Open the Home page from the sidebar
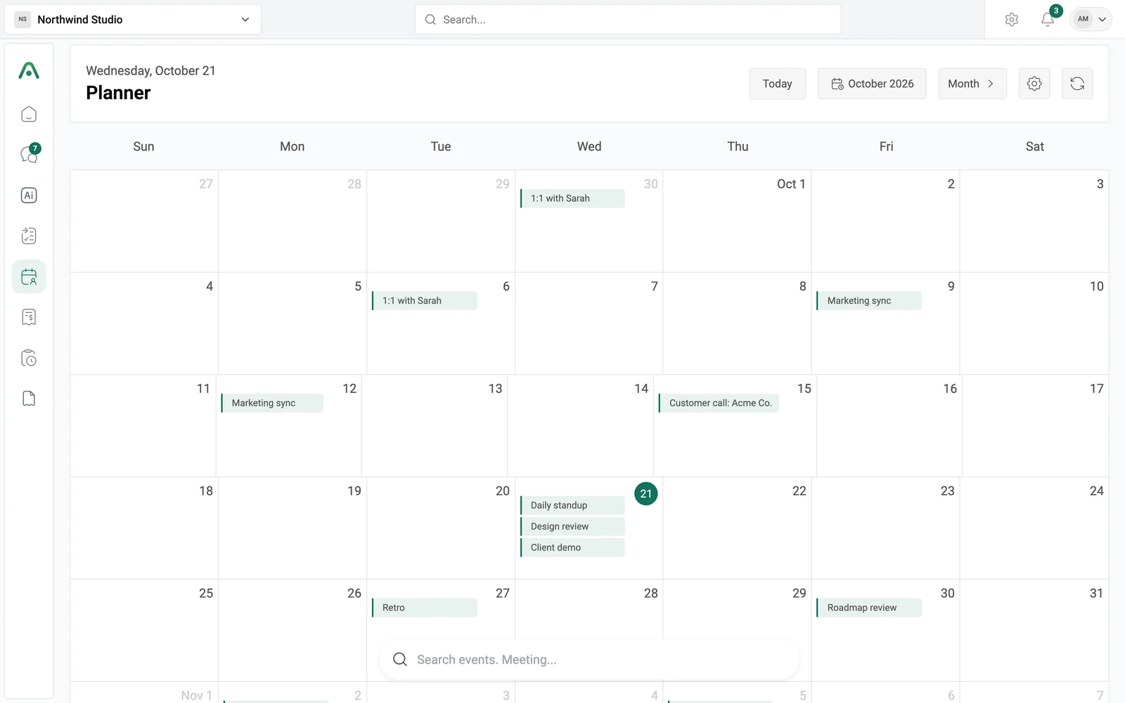This screenshot has width=1125, height=703. [x=29, y=114]
